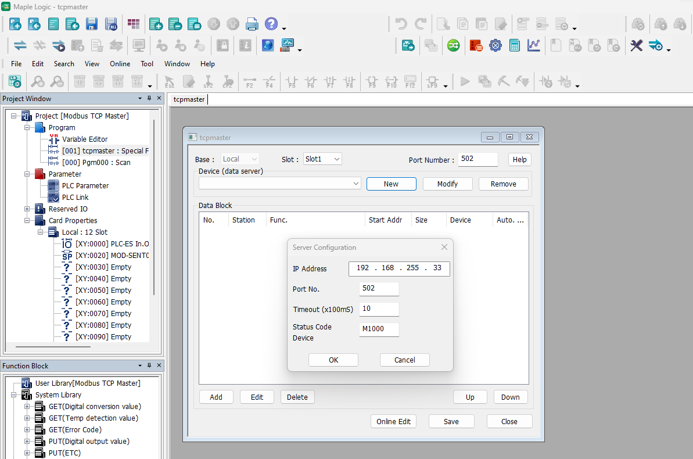Open the Online menu
The height and width of the screenshot is (459, 693).
point(120,64)
